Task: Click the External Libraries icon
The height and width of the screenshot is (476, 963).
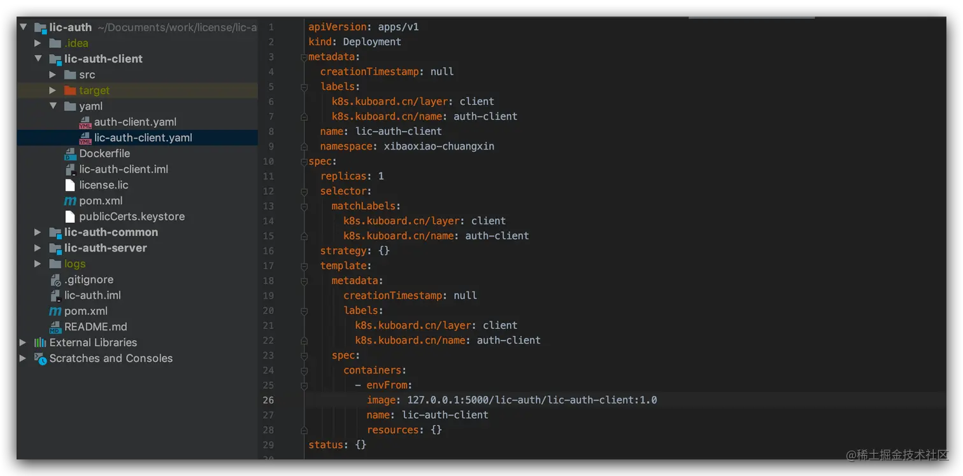Action: (40, 342)
